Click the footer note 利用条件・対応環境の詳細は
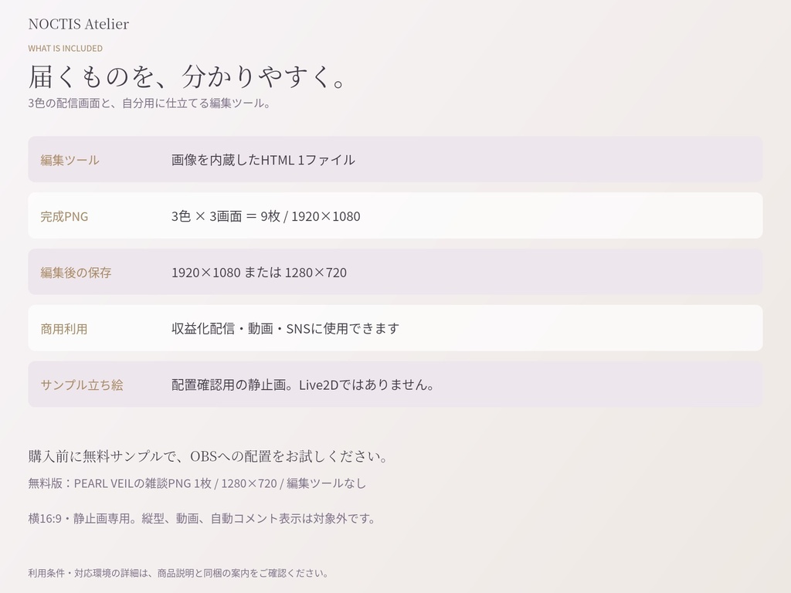Image resolution: width=791 pixels, height=593 pixels. [x=178, y=574]
